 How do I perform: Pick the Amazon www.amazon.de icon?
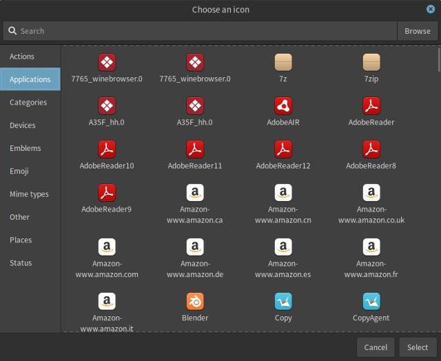[195, 247]
